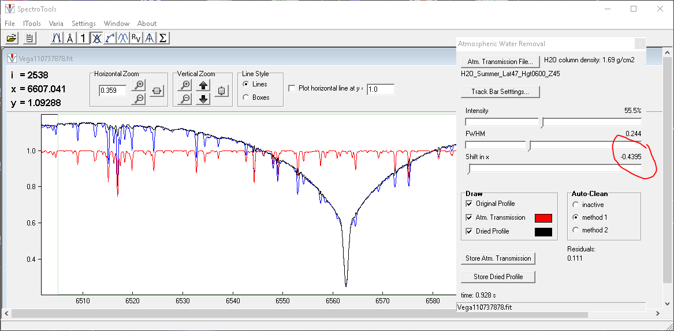Set Auto-Clean to inactive
The image size is (674, 331).
[x=575, y=205]
